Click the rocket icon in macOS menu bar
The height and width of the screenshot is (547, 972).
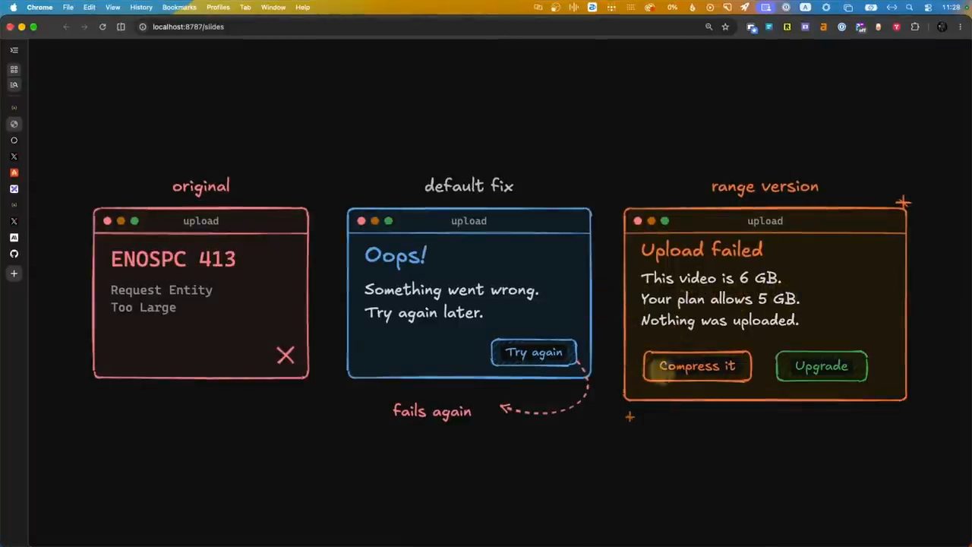point(744,7)
